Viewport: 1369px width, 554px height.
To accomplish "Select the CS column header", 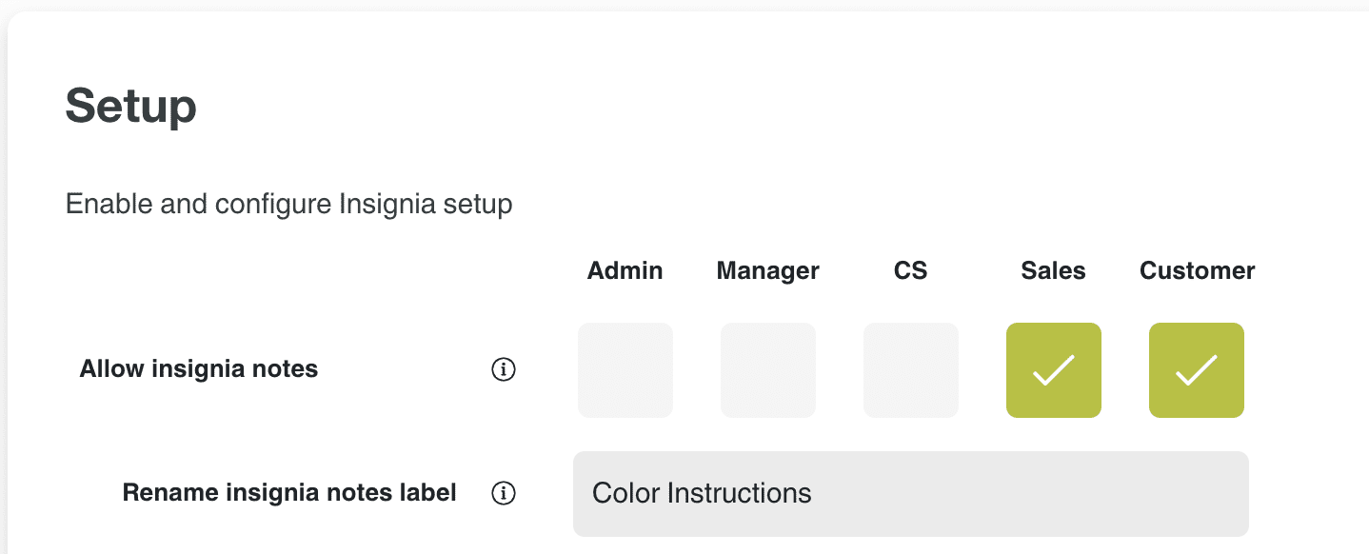I will [911, 270].
